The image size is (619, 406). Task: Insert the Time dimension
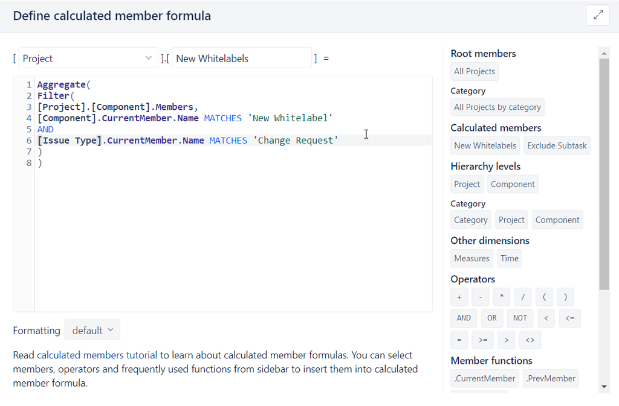[x=509, y=258]
